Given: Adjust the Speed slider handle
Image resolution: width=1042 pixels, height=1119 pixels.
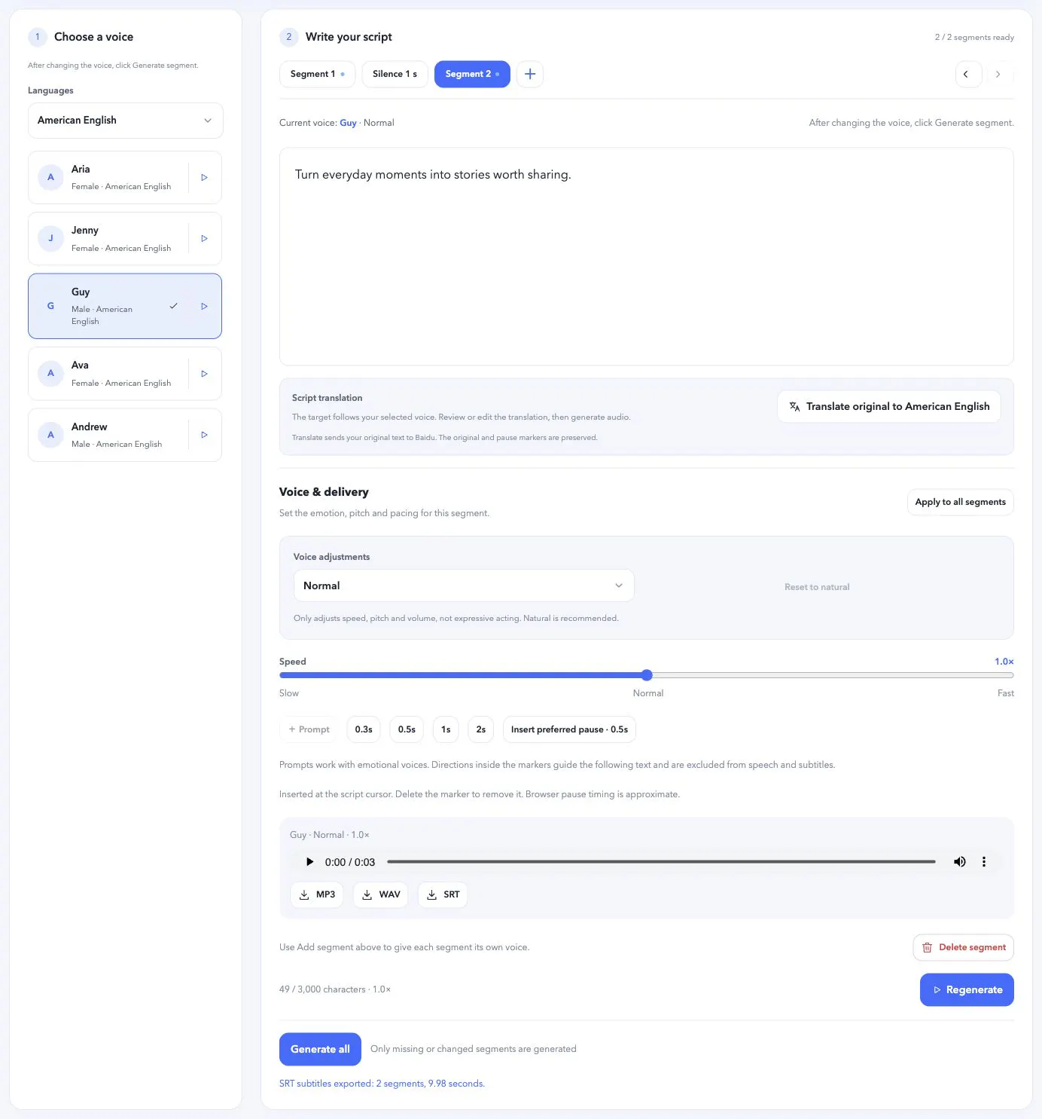Looking at the screenshot, I should 647,675.
